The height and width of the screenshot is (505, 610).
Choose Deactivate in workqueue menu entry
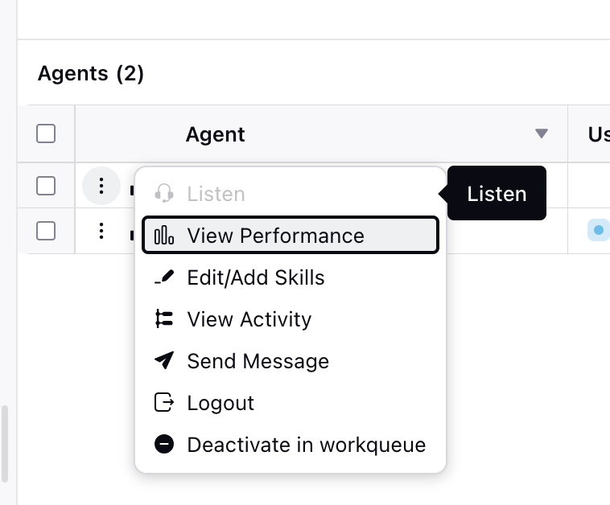[x=291, y=444]
